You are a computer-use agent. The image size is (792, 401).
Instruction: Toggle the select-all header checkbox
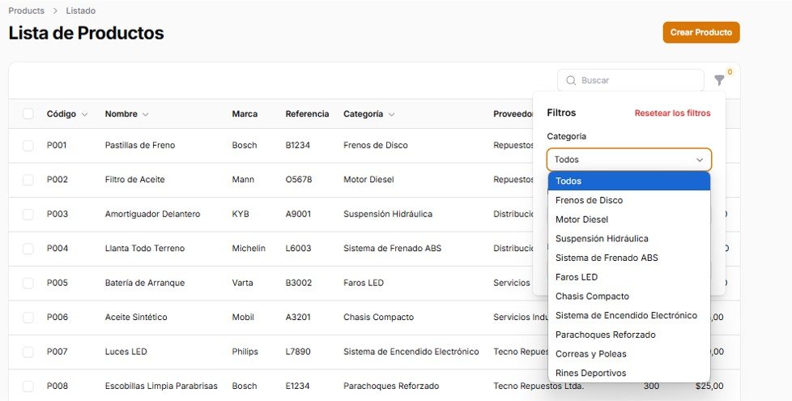(x=28, y=113)
